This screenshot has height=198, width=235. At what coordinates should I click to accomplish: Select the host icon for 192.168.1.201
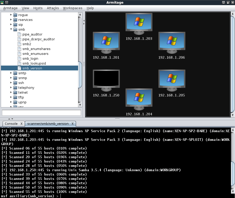click(106, 42)
